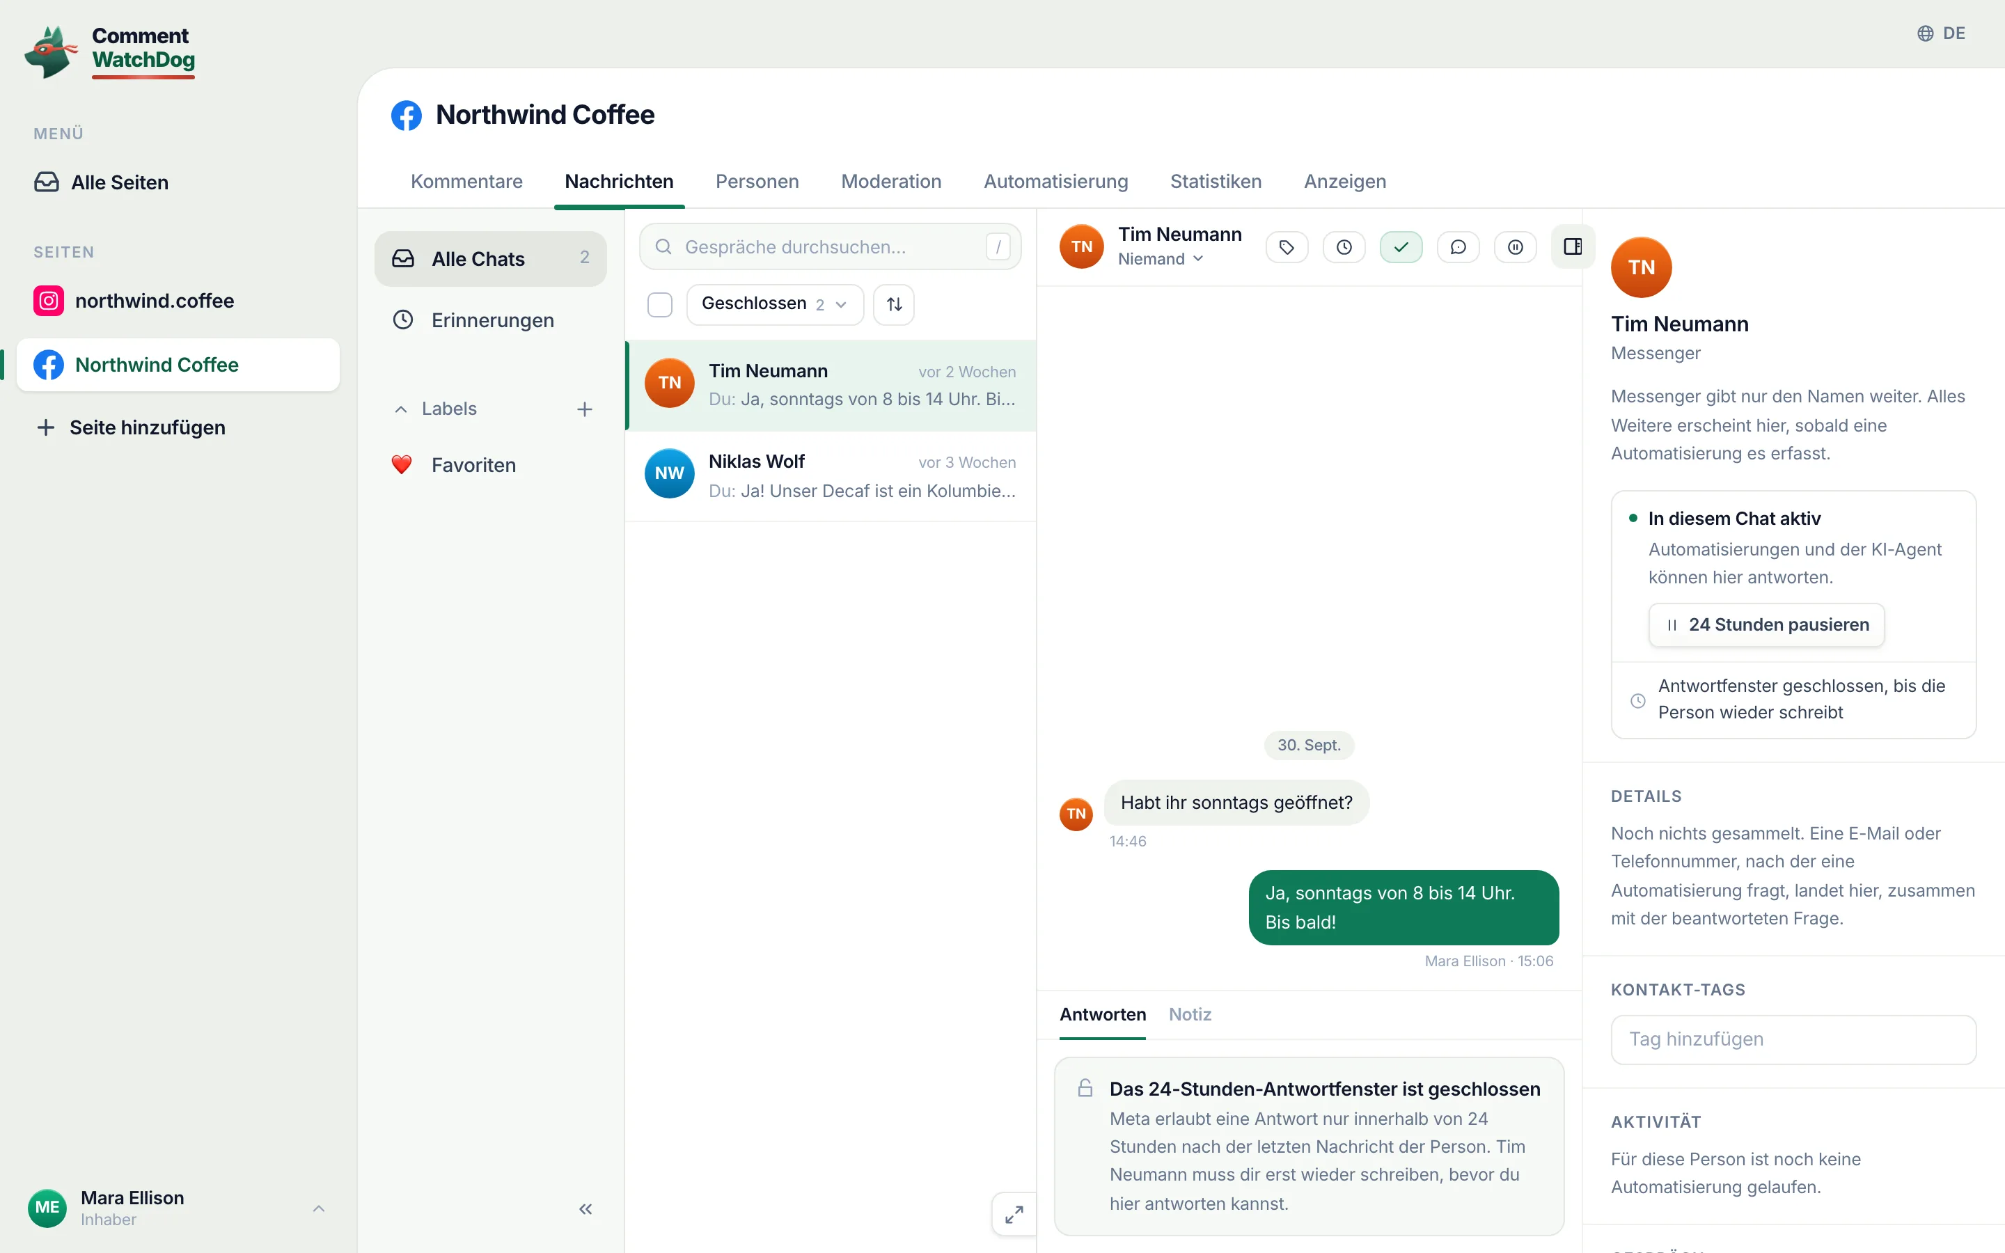
Task: Expand the conversation with the arrows icon
Action: click(1014, 1215)
